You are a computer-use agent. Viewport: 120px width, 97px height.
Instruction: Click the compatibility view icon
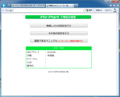click(39, 5)
